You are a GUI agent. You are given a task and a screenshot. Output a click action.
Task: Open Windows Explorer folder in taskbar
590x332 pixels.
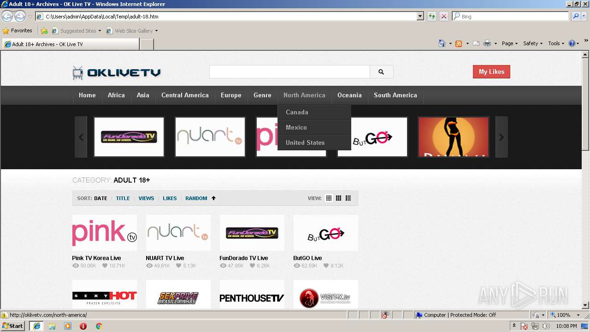(x=52, y=326)
